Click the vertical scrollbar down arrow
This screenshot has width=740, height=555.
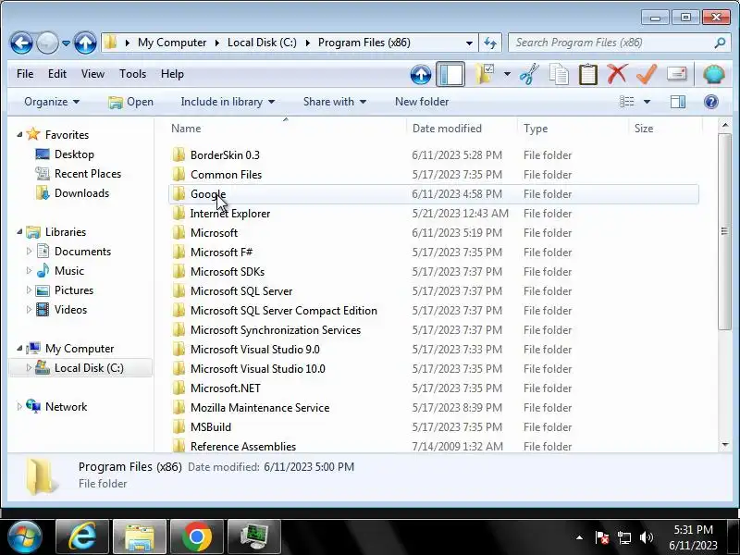coord(724,445)
